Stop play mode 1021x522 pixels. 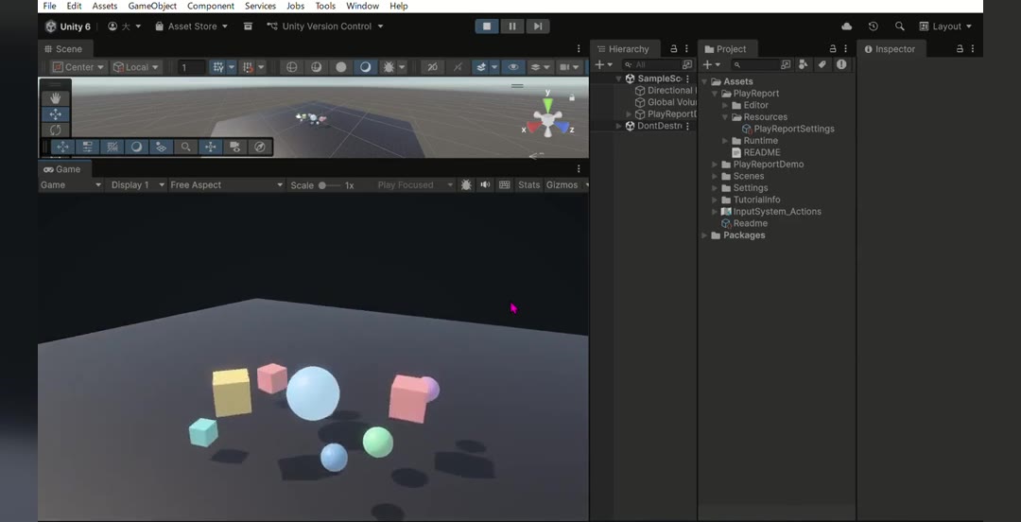487,26
